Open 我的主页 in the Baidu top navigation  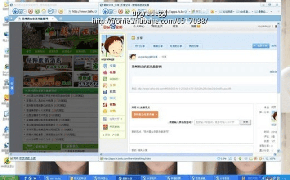(157, 26)
